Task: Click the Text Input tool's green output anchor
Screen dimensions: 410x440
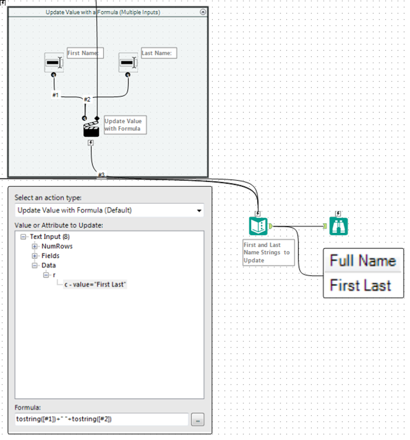Action: tap(271, 226)
